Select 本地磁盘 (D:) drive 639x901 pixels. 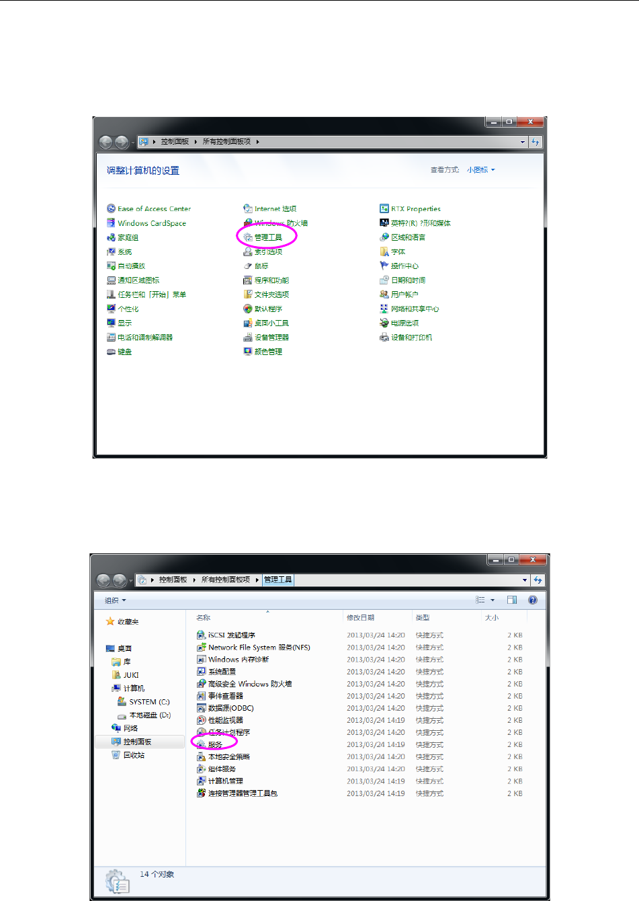(144, 715)
